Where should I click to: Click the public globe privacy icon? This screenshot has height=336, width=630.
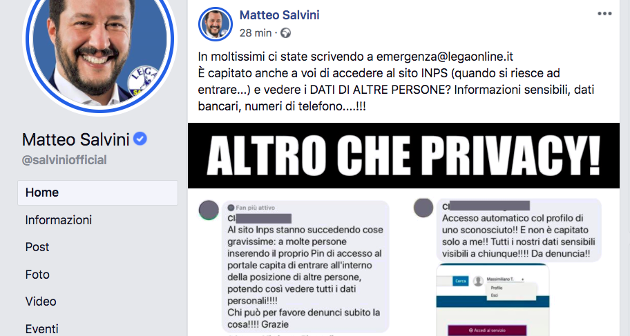(286, 33)
